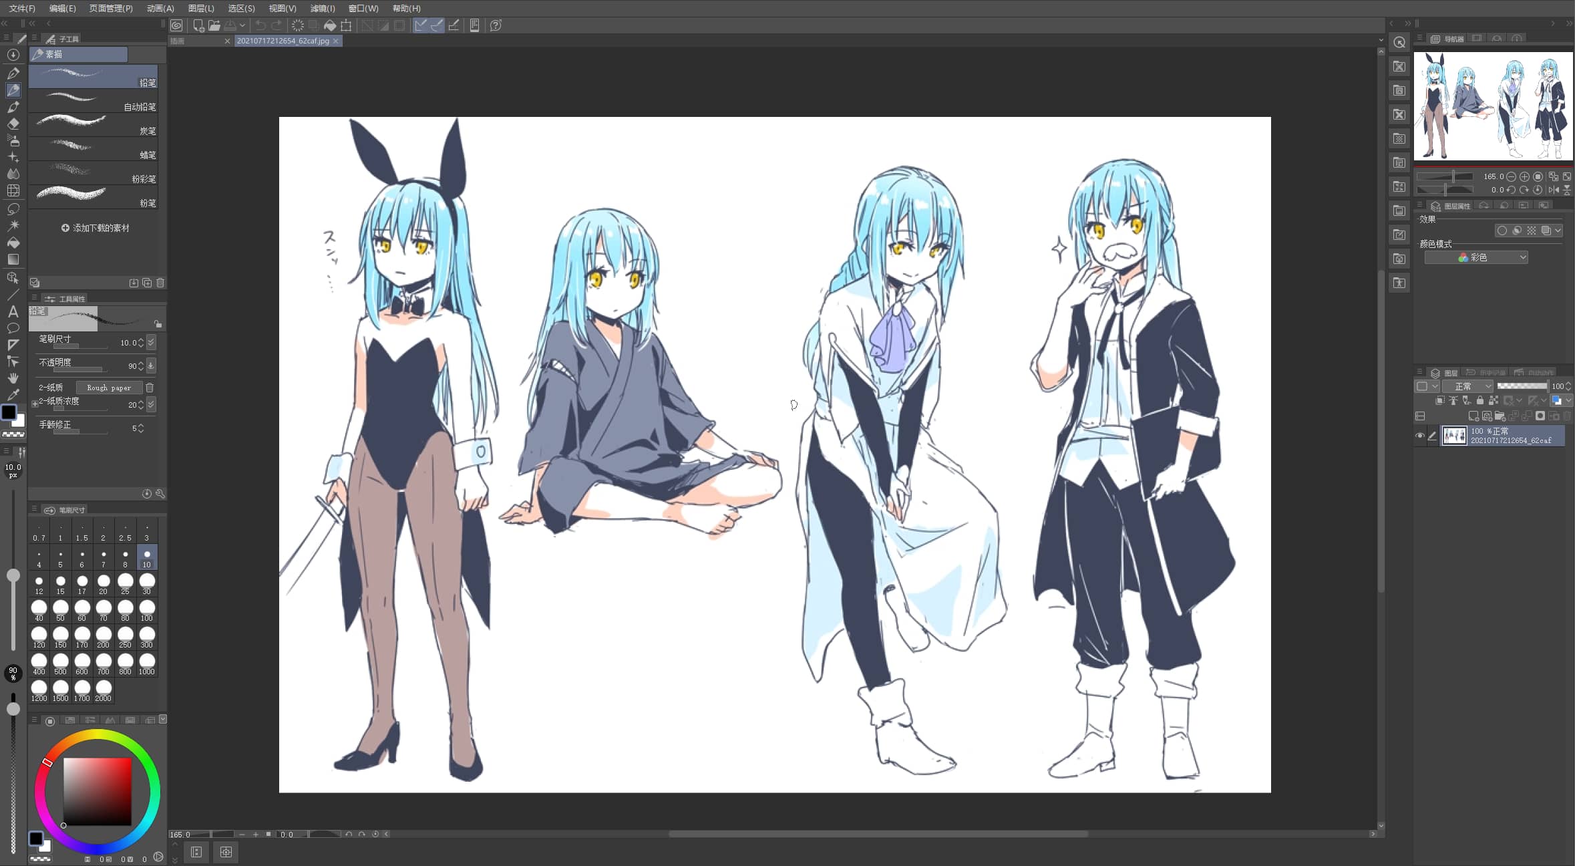Image resolution: width=1575 pixels, height=866 pixels.
Task: Open the 滤镜(I) menu
Action: pos(322,8)
